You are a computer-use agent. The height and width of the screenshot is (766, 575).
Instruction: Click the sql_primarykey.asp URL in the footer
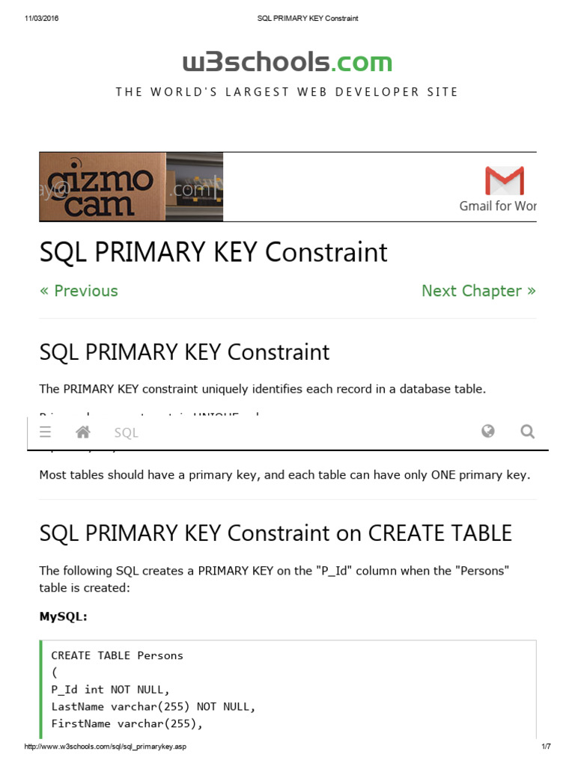pos(105,747)
